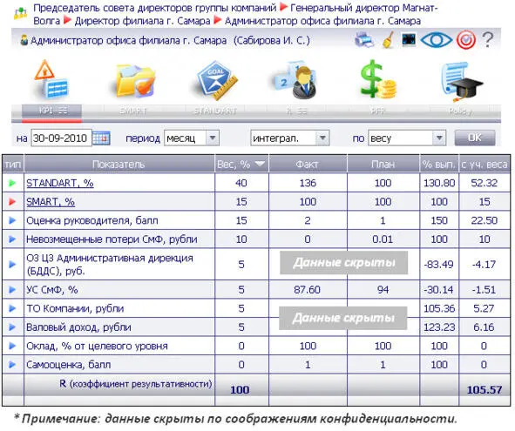
Task: Click the 130.80 value in STANDART row
Action: coord(439,183)
